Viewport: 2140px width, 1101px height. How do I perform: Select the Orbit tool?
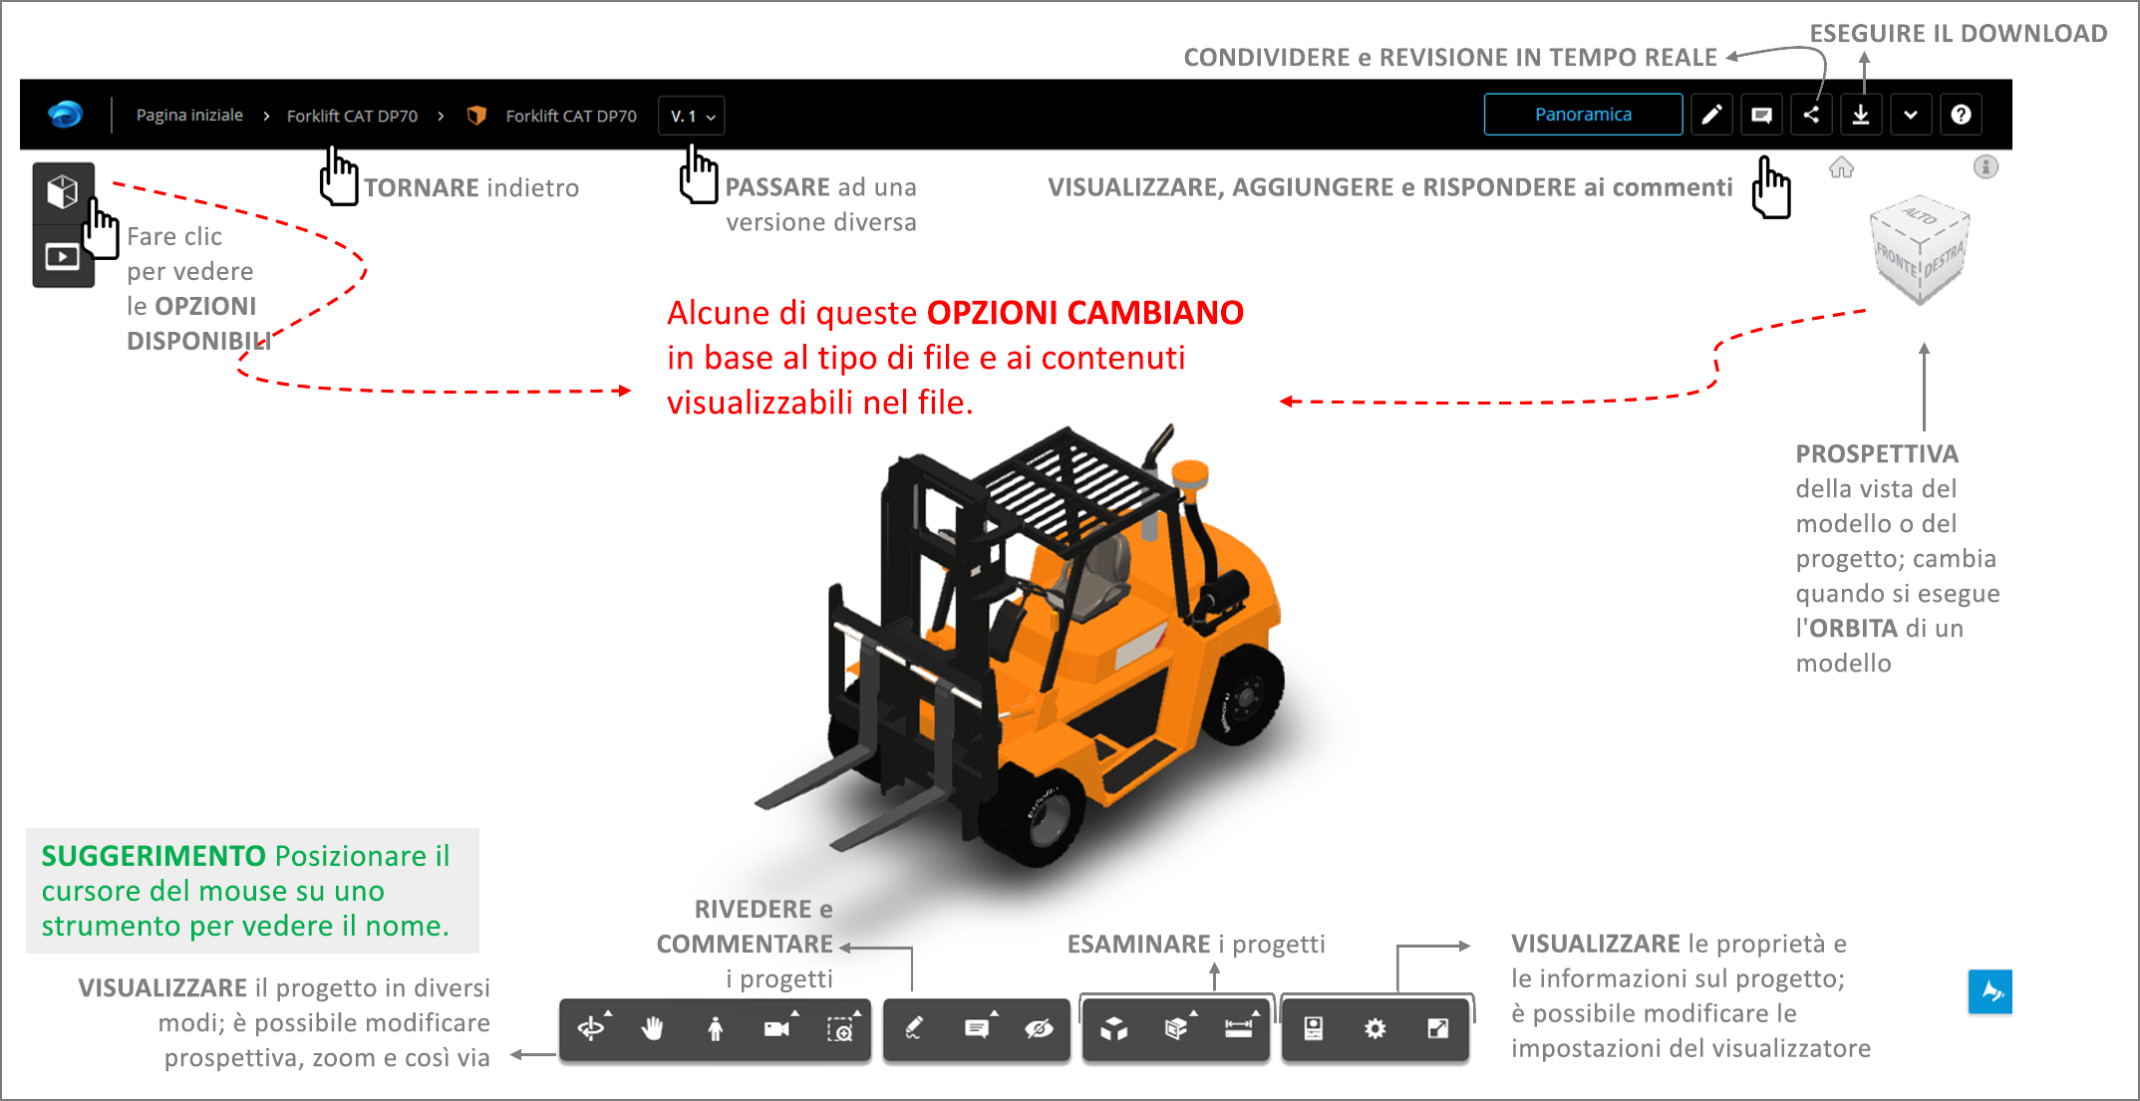point(591,1028)
